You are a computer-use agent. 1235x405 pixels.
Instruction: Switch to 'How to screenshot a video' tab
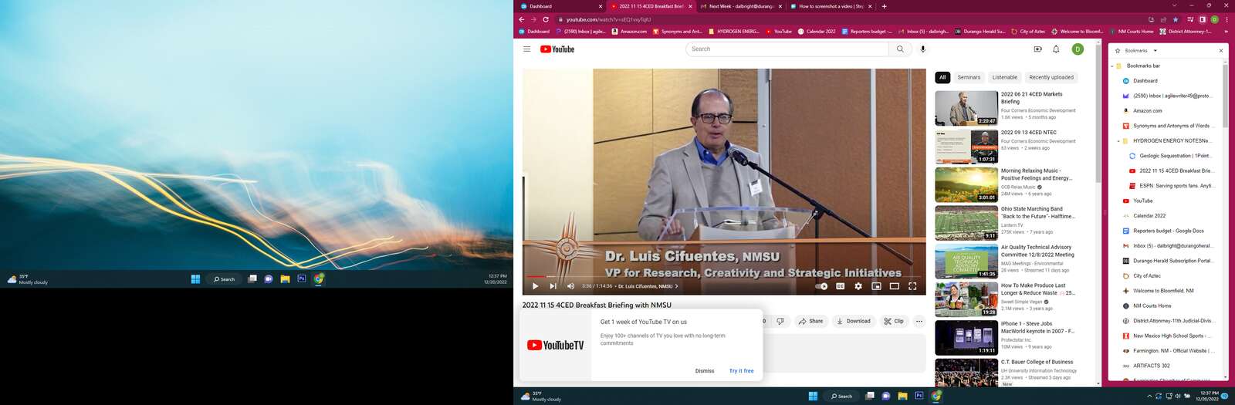click(x=831, y=6)
